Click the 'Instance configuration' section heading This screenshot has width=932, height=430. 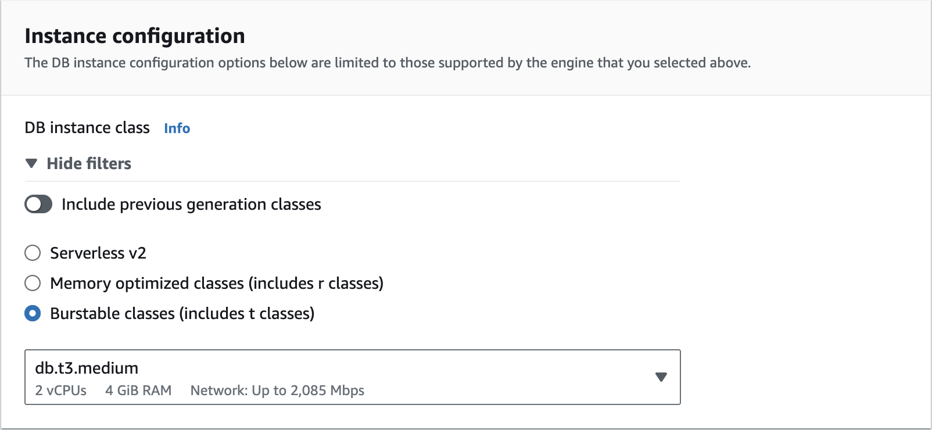135,36
